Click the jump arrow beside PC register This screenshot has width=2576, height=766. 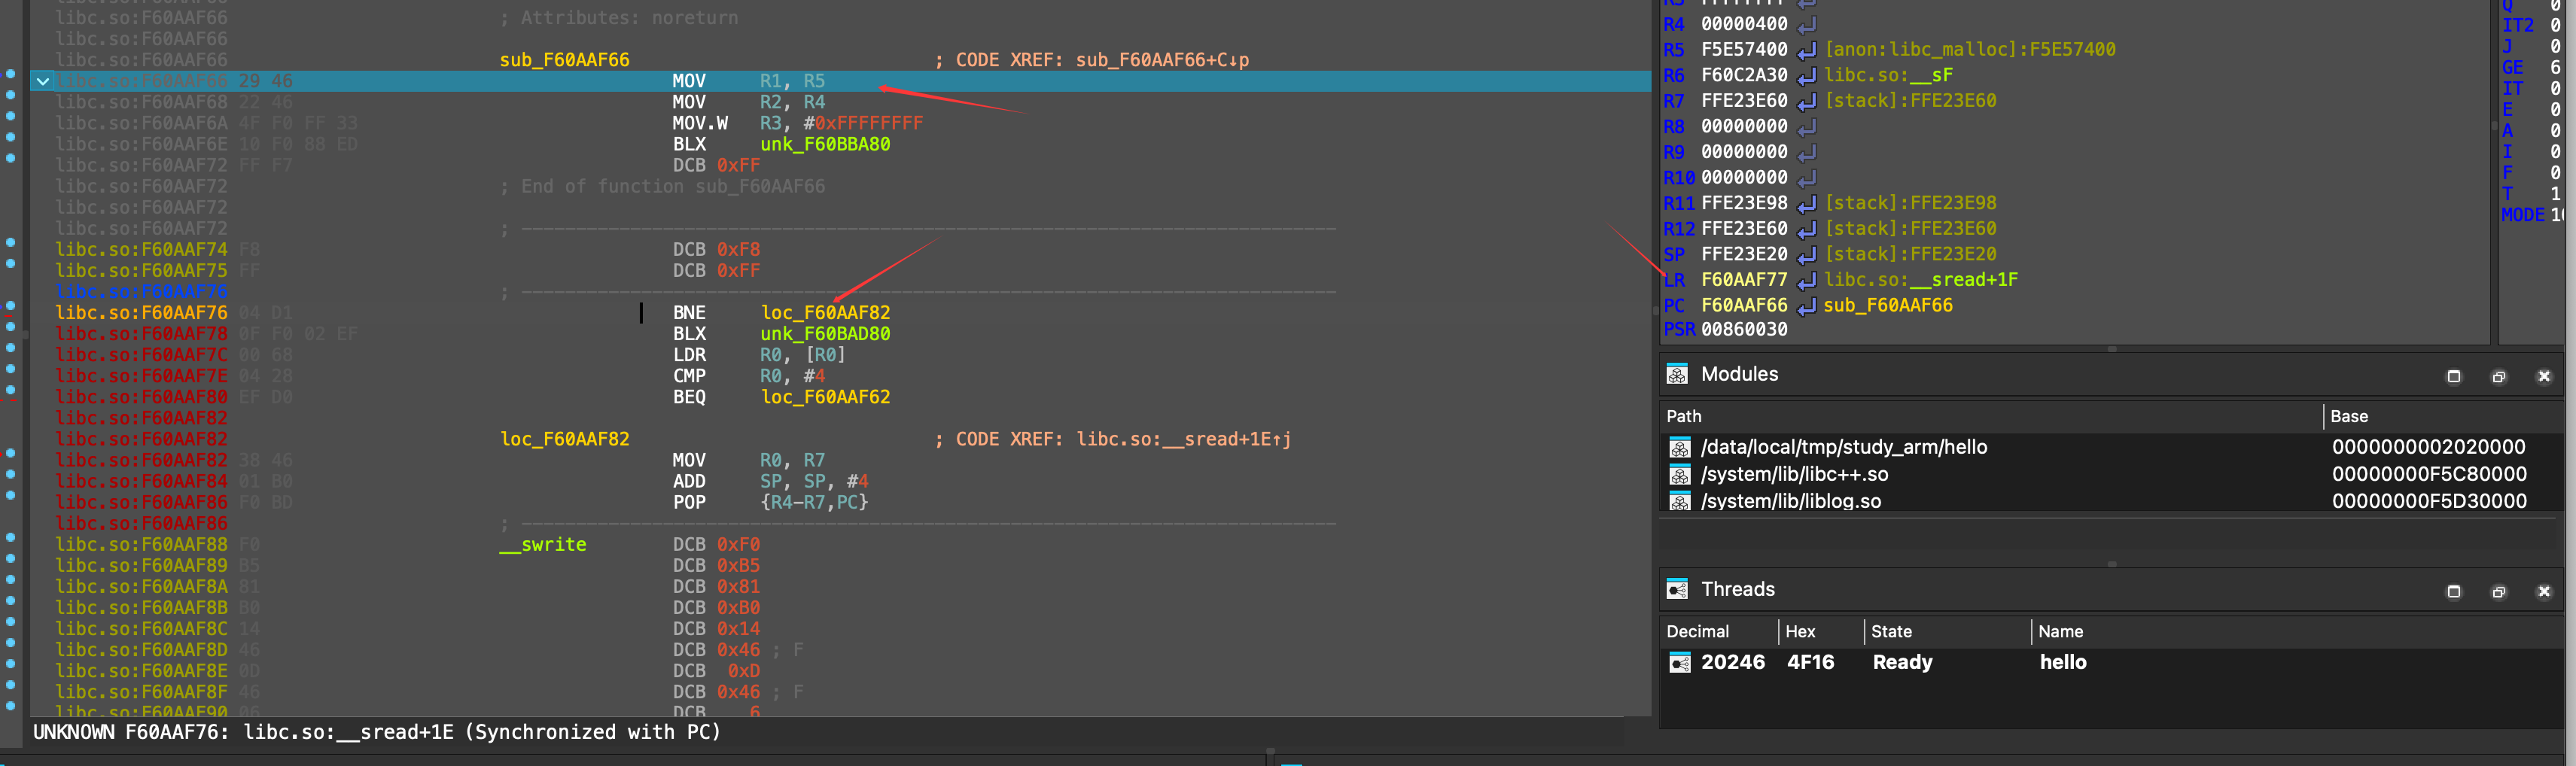coord(1806,306)
